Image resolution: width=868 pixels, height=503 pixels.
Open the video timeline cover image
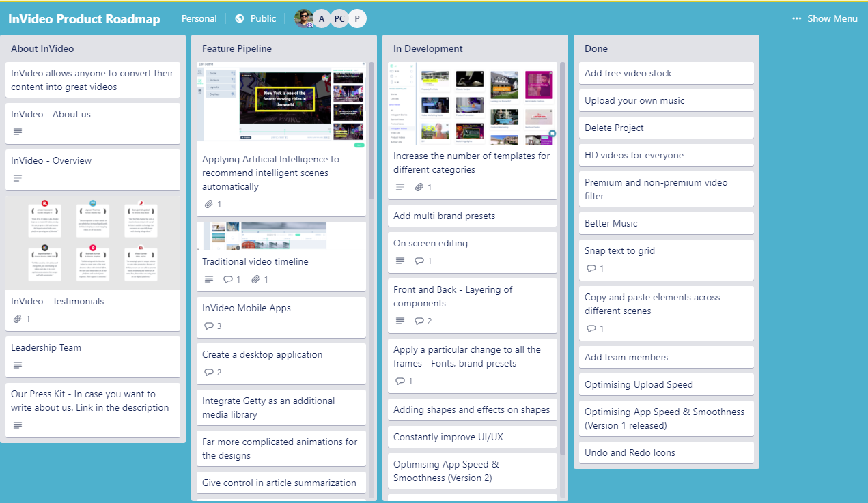tap(281, 236)
